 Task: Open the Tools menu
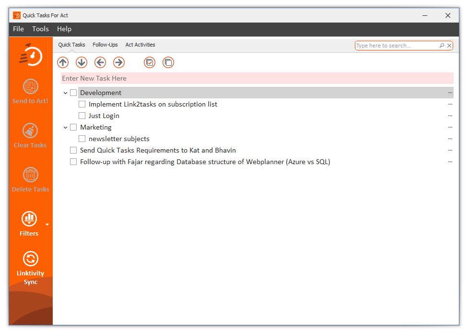tap(40, 29)
